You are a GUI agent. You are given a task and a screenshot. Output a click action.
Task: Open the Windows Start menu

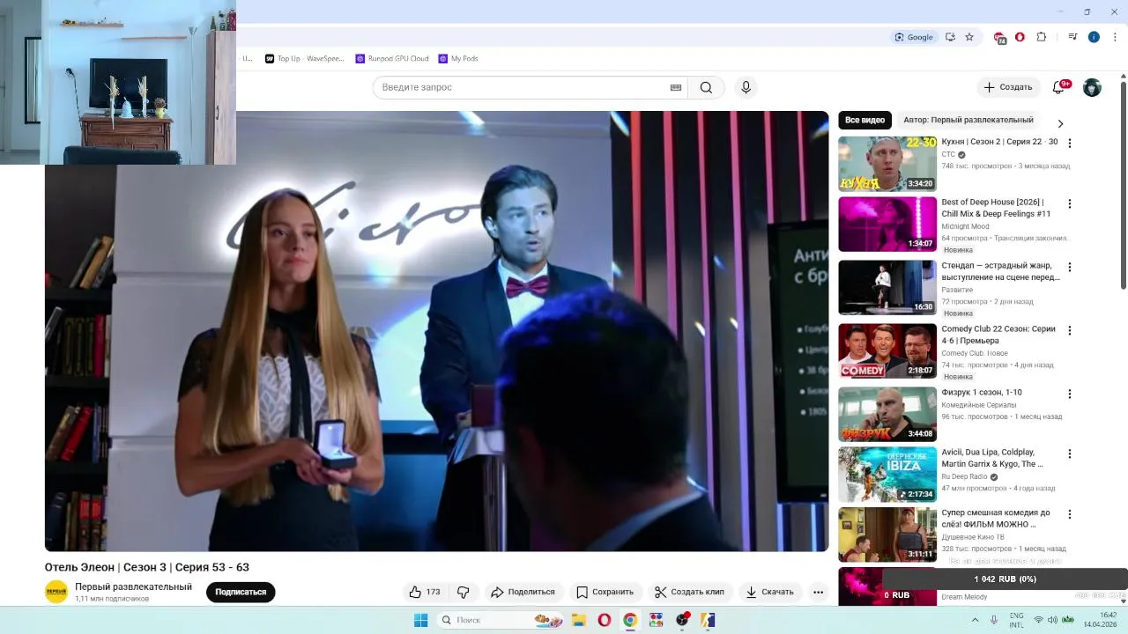pyautogui.click(x=421, y=620)
